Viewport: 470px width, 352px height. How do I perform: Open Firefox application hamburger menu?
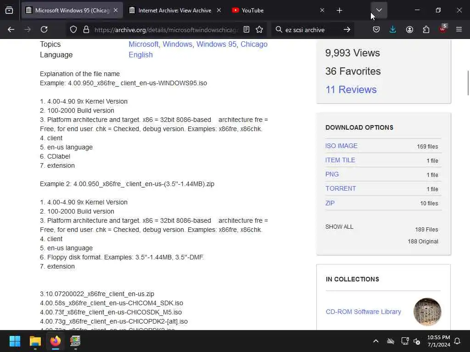(x=459, y=29)
